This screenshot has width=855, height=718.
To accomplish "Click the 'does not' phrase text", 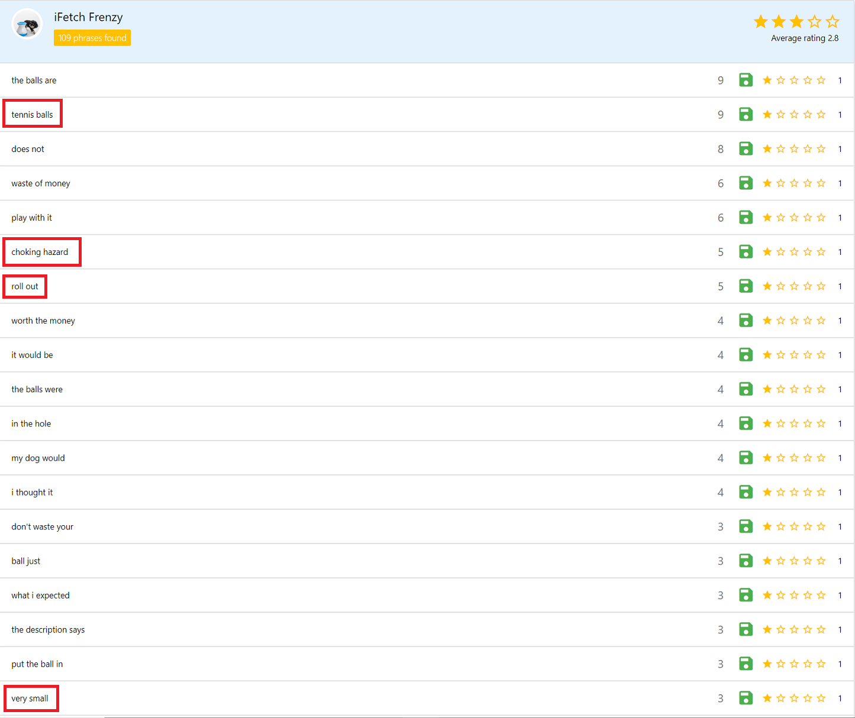I will 28,149.
